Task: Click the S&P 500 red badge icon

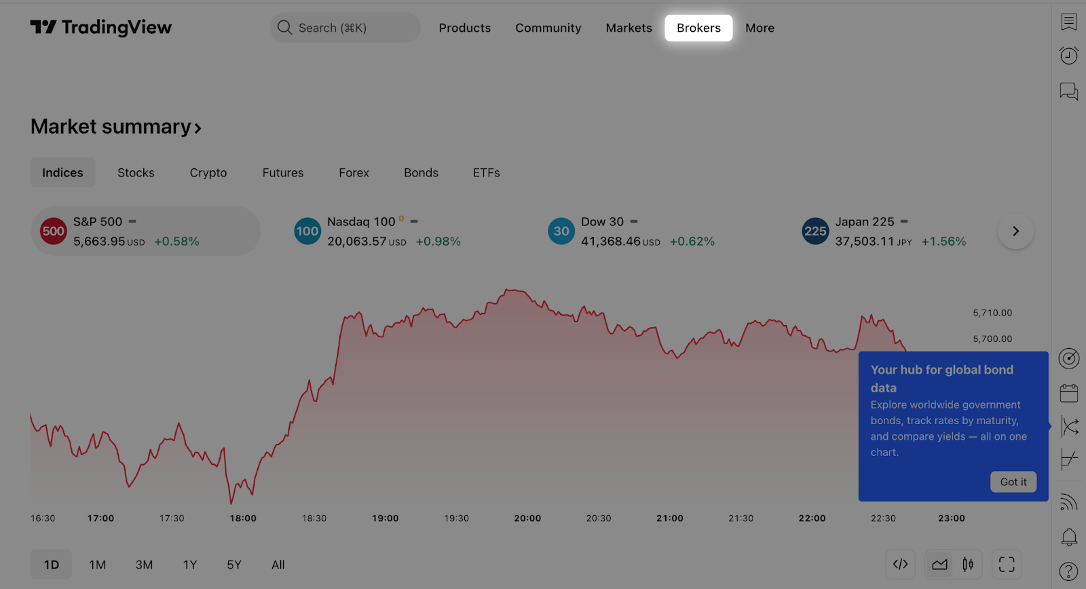Action: coord(54,231)
